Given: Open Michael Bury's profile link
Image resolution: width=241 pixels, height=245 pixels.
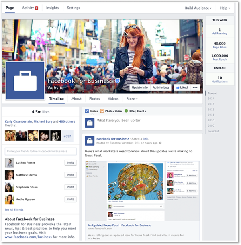Looking at the screenshot, I should tap(43, 121).
